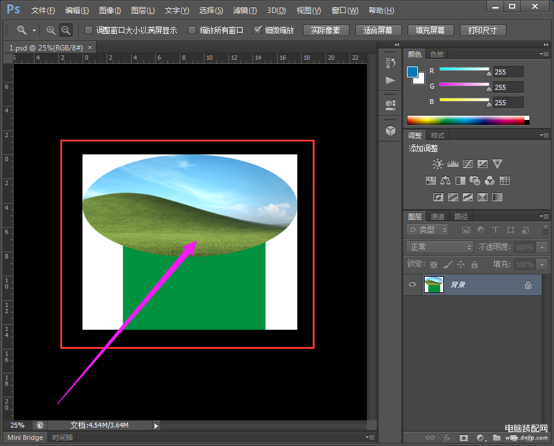The width and height of the screenshot is (554, 446).
Task: Open the zoom tool preset picker arrow
Action: point(34,30)
